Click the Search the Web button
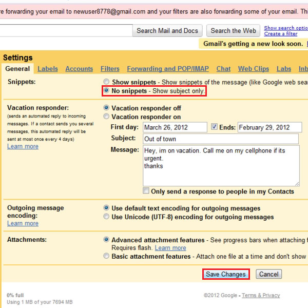 (x=234, y=31)
